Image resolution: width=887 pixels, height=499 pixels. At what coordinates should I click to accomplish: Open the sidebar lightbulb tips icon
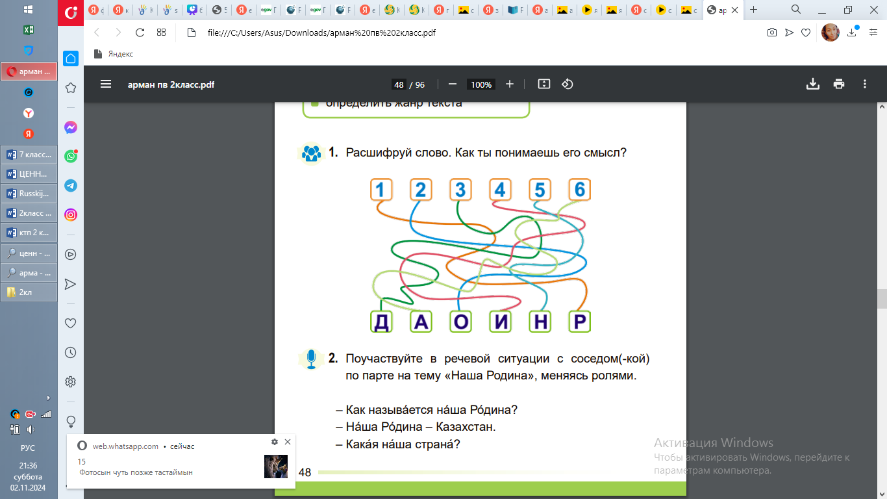click(71, 421)
